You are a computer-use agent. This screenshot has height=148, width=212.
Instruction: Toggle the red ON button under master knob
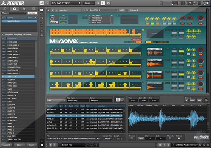(201, 23)
